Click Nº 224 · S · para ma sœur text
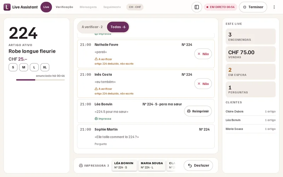Viewport: 283px width, 177px height. 162,104
